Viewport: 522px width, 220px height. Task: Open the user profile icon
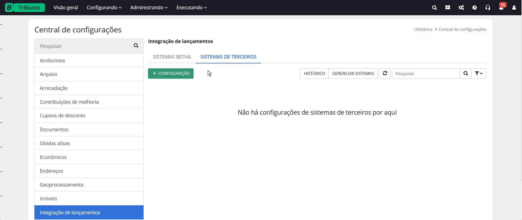click(x=514, y=8)
